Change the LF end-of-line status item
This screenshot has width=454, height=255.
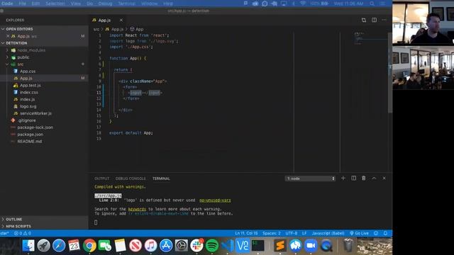(x=304, y=233)
